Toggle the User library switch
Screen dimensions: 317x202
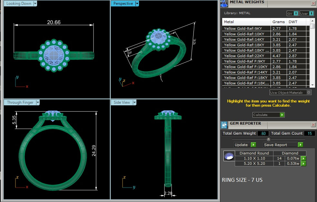pyautogui.click(x=311, y=13)
